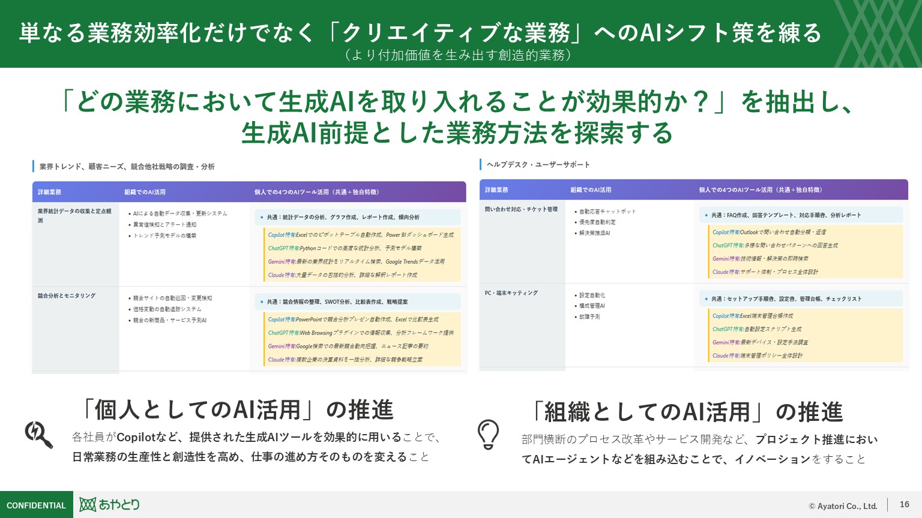Click the ヘルプデスク・ユーザーサポート table title
Image resolution: width=922 pixels, height=518 pixels.
[538, 165]
